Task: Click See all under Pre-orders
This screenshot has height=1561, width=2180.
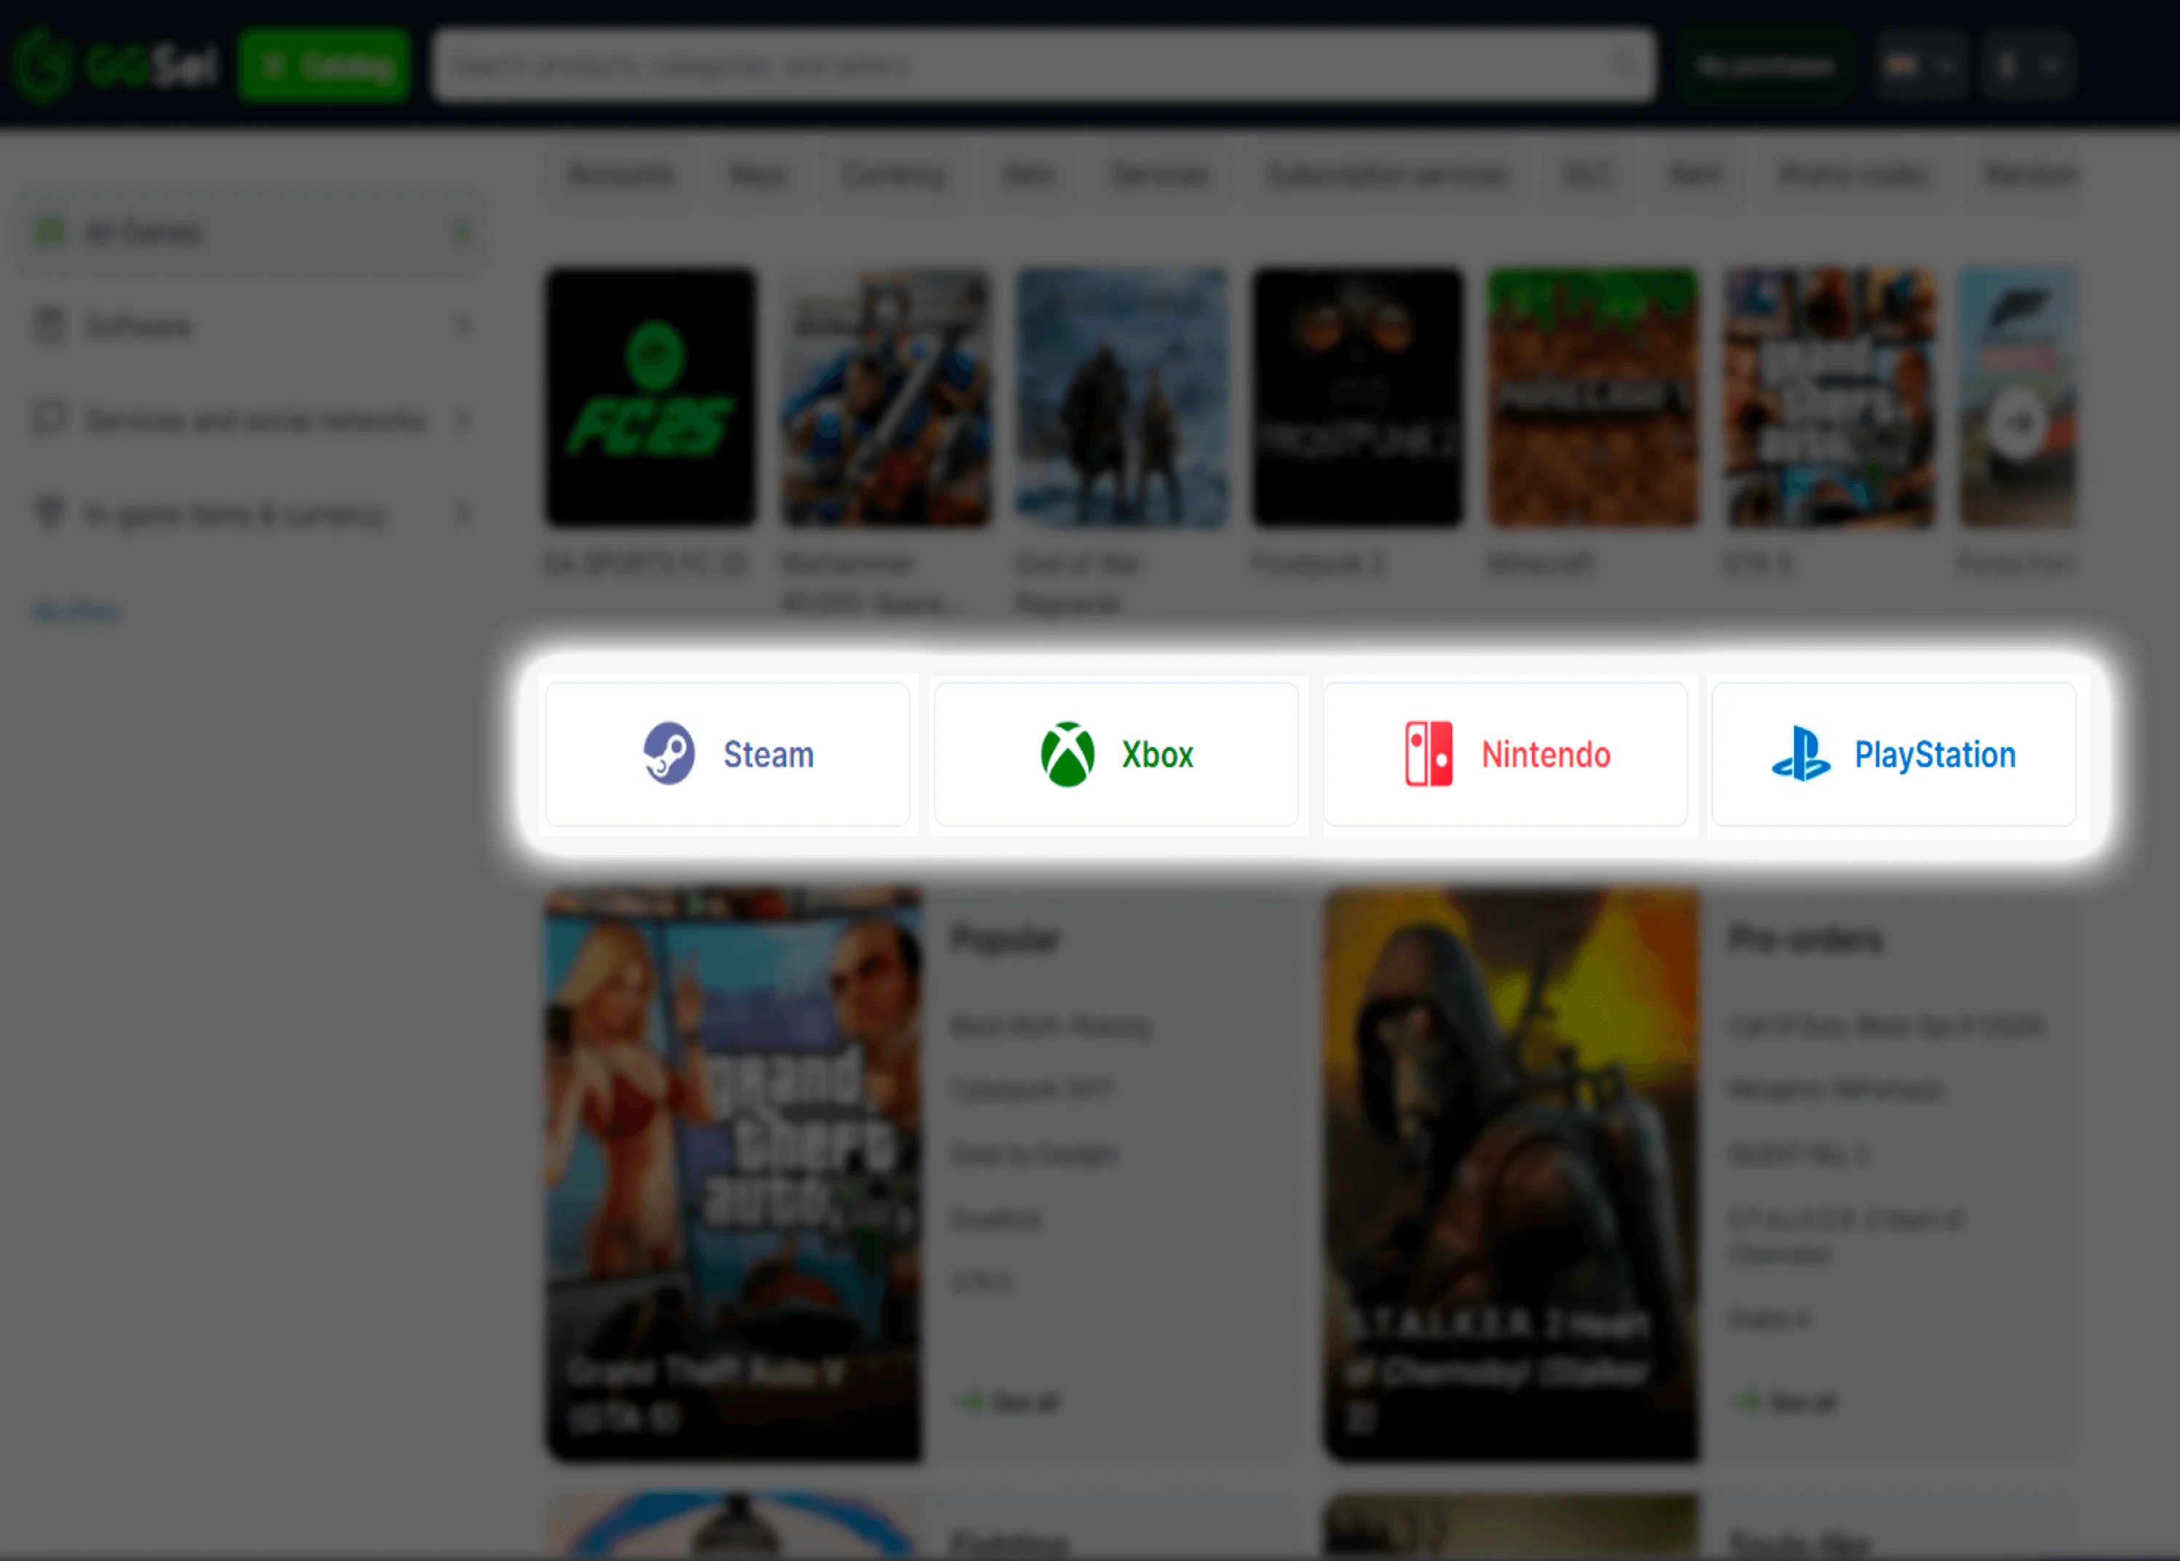Action: [x=1785, y=1402]
